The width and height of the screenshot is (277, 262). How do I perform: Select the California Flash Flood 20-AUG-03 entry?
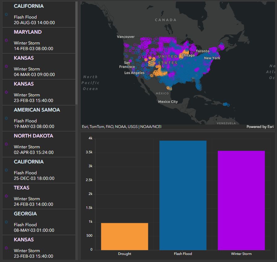39,14
